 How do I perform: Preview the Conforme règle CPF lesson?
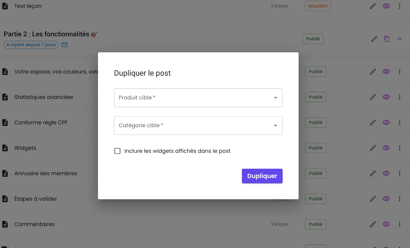[386, 122]
